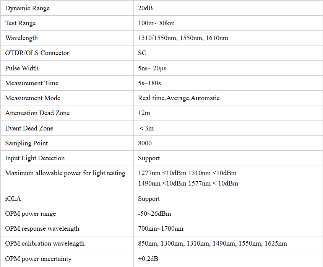Viewport: 323px width, 267px height.
Task: Click the Input Light Detection label
Action: tap(35, 158)
